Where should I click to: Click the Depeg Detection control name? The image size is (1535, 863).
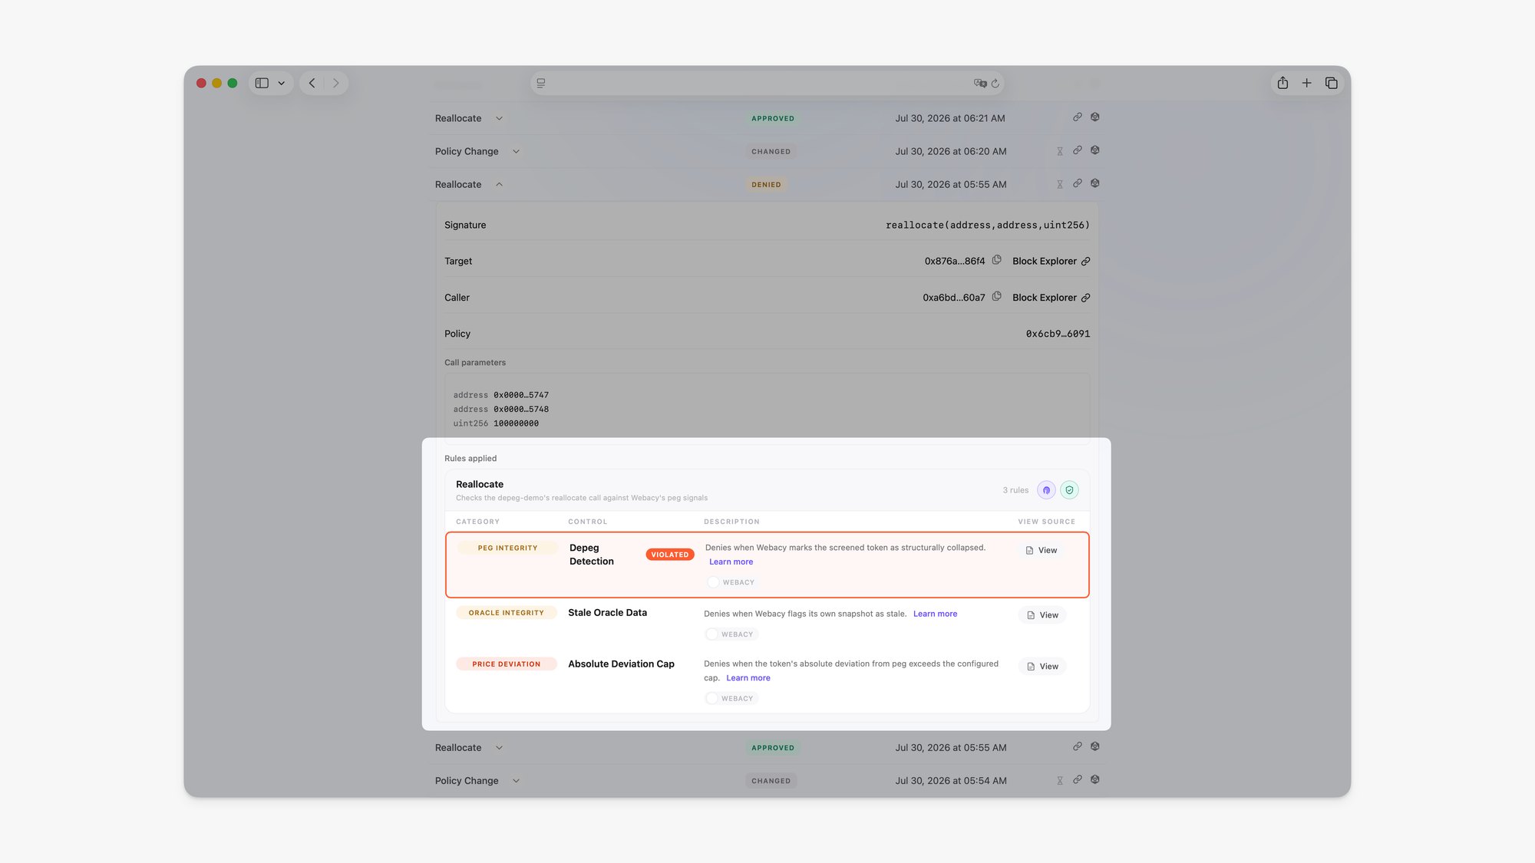coord(592,555)
